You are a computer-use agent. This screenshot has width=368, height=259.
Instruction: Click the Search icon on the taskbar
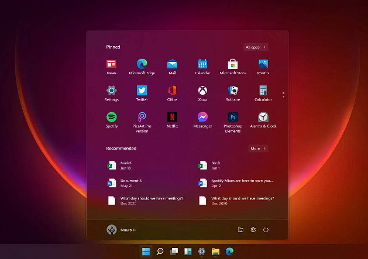click(x=160, y=251)
